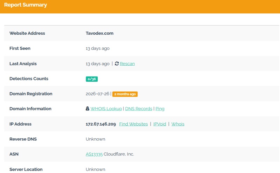
Task: Select the IP address 172.67.146.209
Action: click(101, 124)
